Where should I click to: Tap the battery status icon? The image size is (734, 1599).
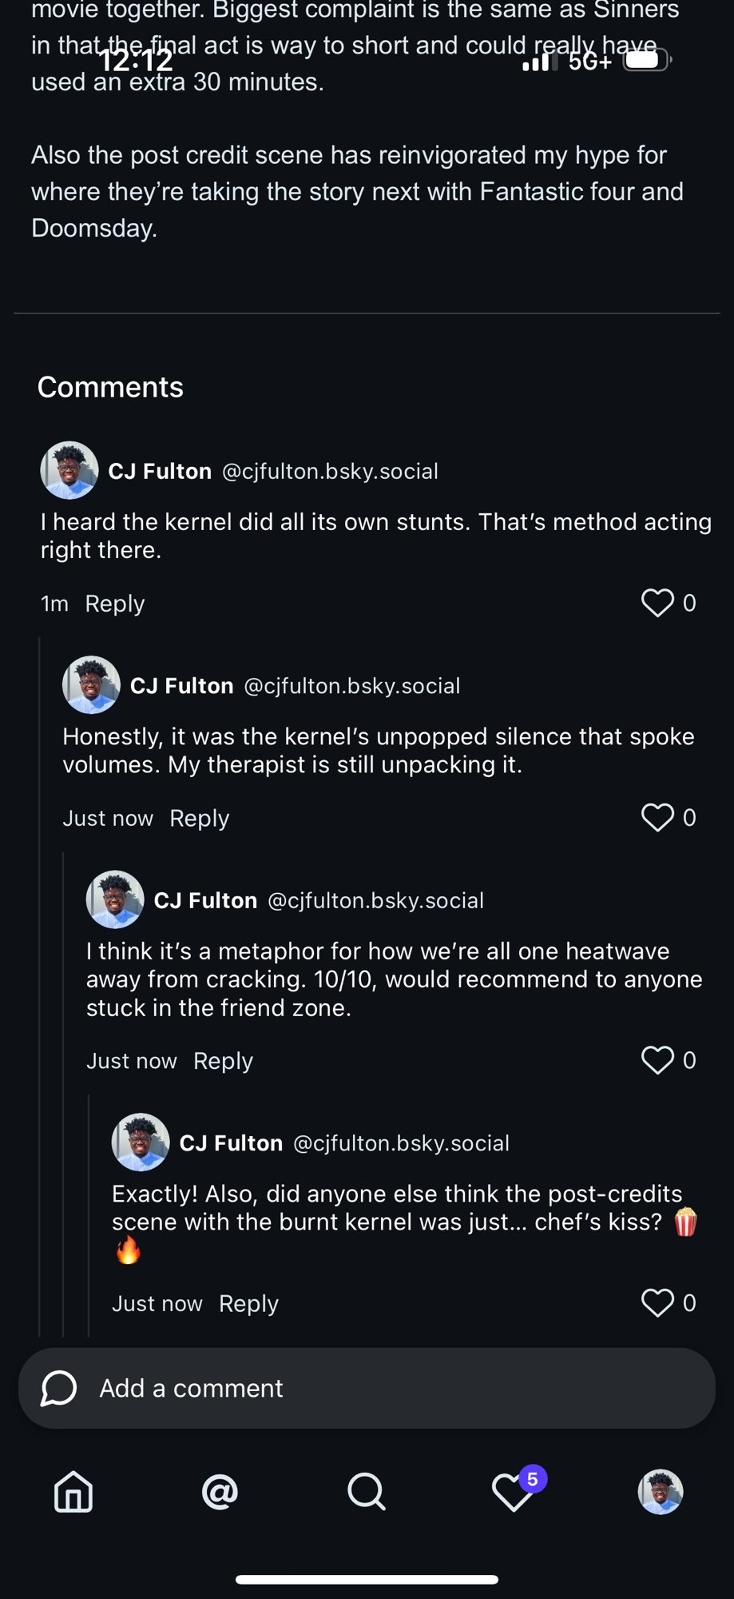click(x=647, y=60)
